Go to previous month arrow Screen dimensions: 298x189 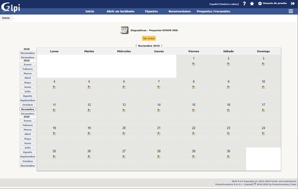(136, 46)
